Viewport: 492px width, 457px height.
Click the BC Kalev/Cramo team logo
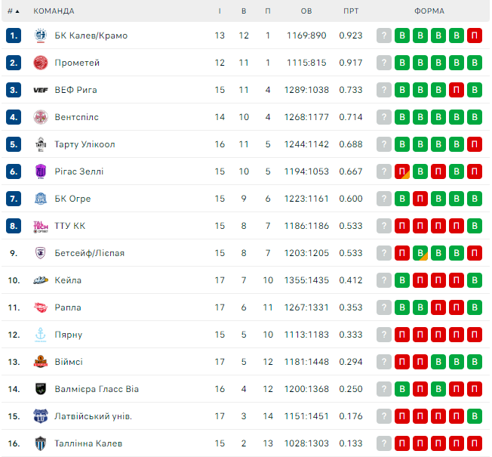41,36
